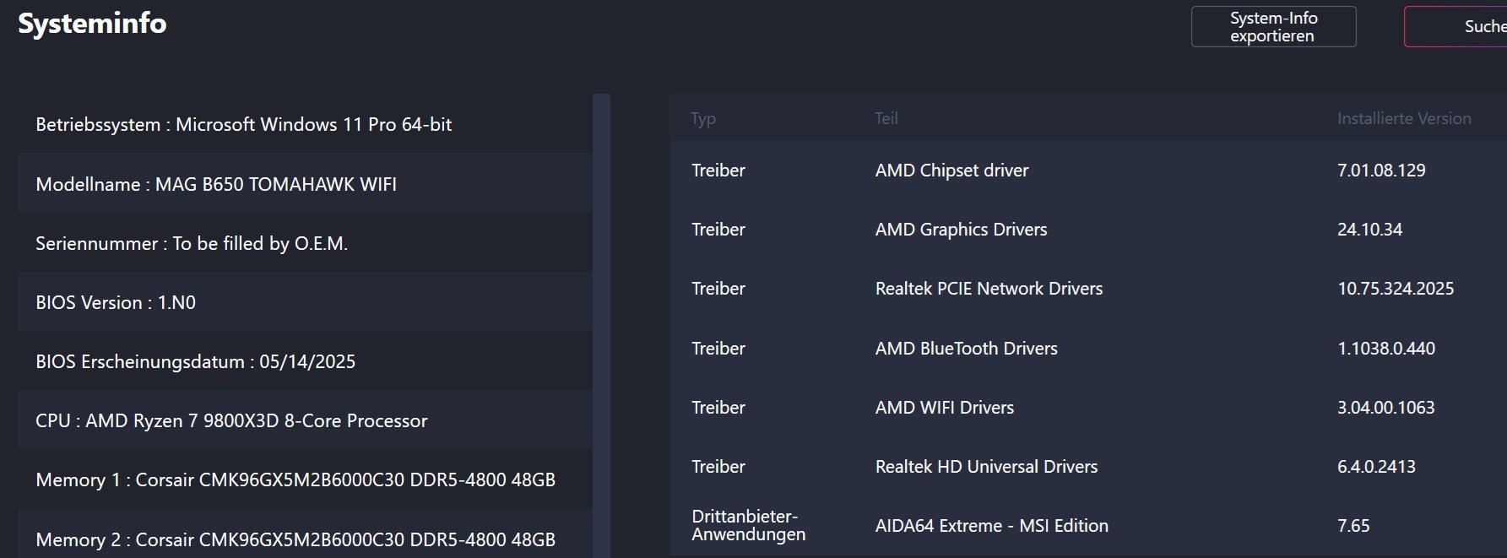Select the Modellname MAG B650 TOMAHAWK WIFI row

point(305,184)
